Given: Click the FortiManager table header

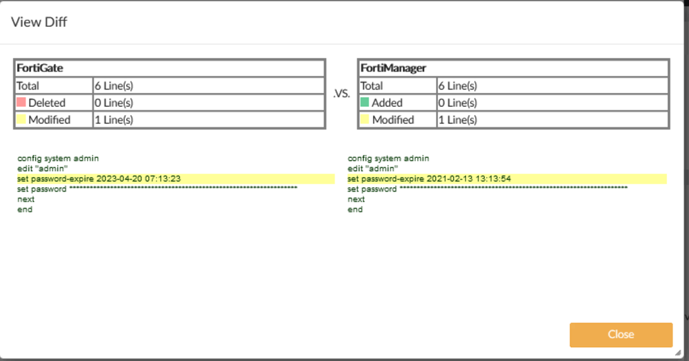Looking at the screenshot, I should (513, 68).
